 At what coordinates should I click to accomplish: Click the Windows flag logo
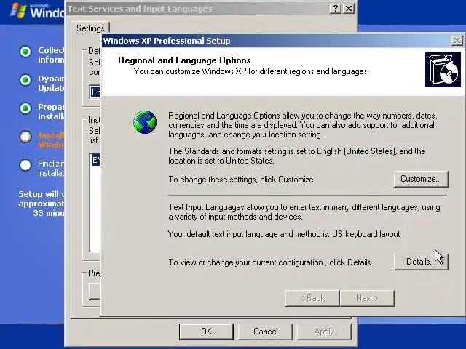click(x=17, y=11)
